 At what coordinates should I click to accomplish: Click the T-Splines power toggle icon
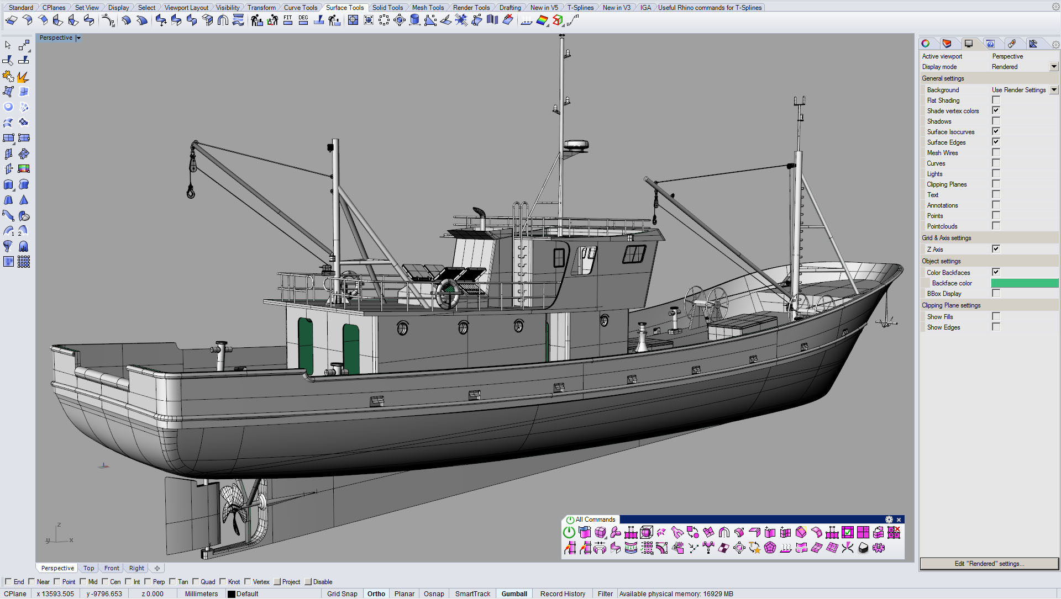click(569, 532)
